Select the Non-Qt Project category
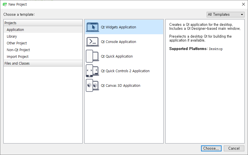The width and height of the screenshot is (248, 155). click(43, 50)
